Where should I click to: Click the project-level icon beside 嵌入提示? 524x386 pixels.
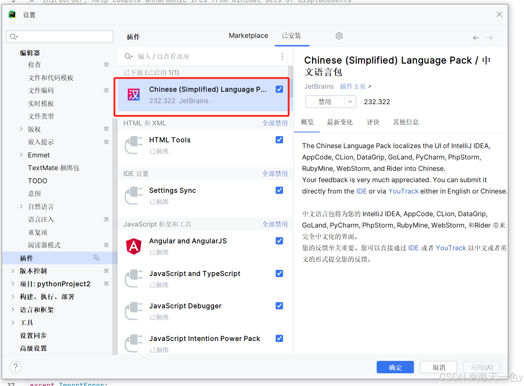click(107, 142)
